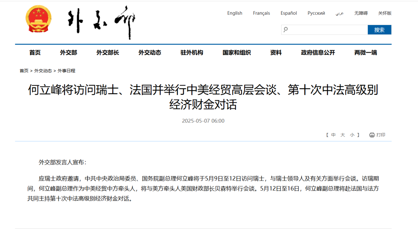The width and height of the screenshot is (418, 239).
Task: Click 外事日程 in the breadcrumb
Action: click(x=66, y=71)
